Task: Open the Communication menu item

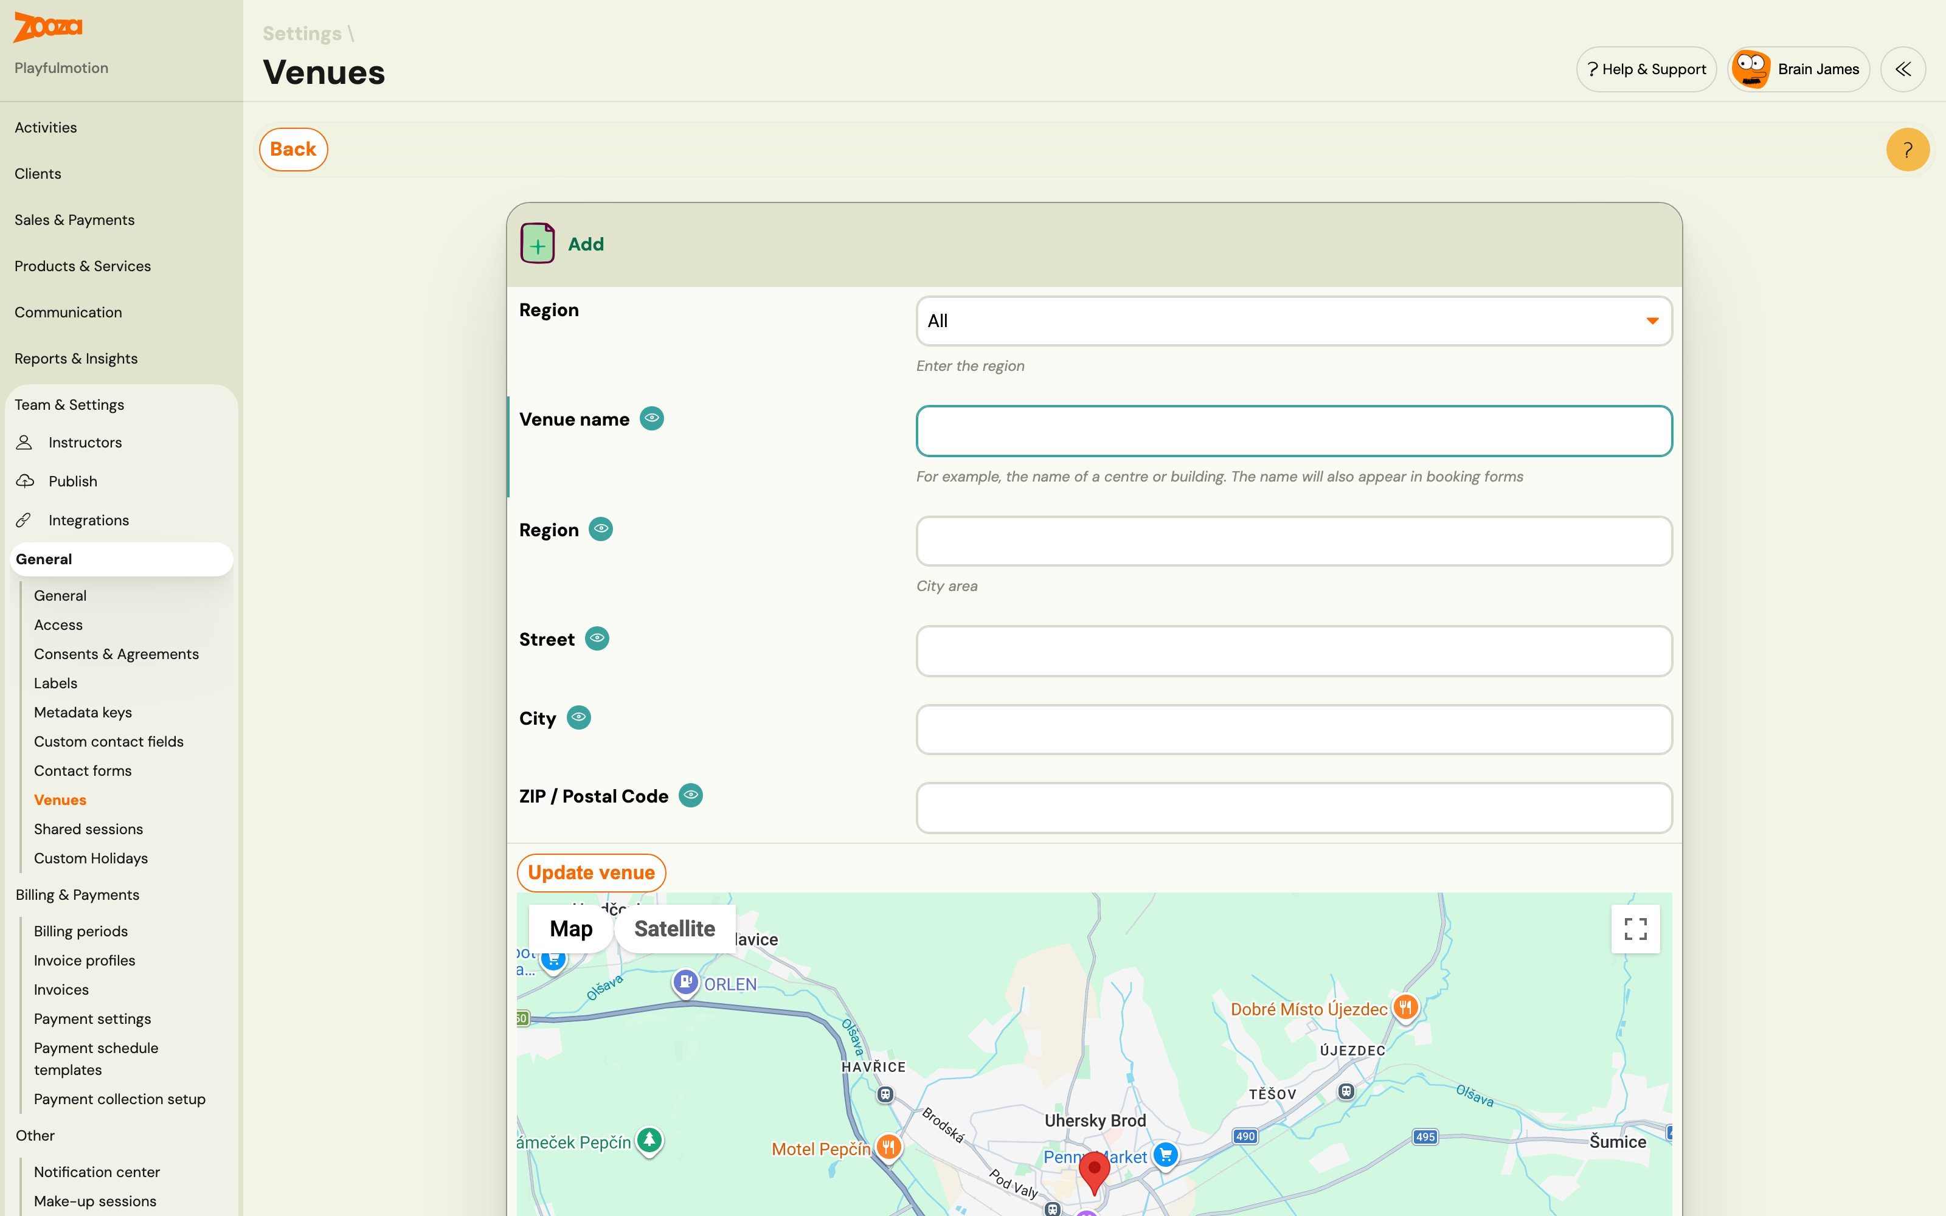Action: 68,313
